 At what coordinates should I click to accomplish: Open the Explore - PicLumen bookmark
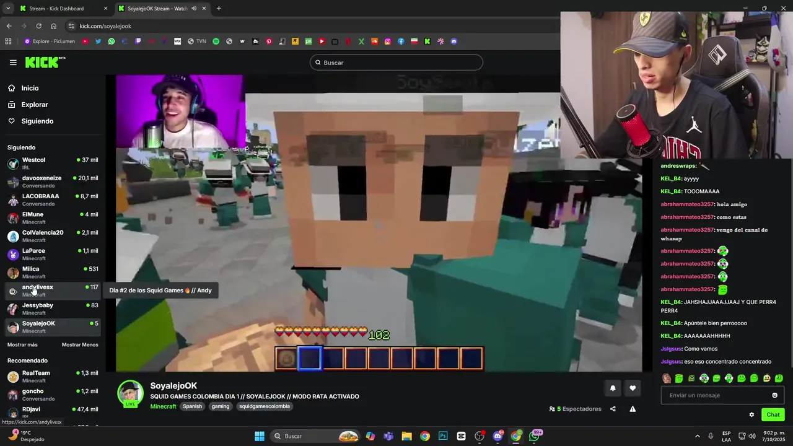50,42
